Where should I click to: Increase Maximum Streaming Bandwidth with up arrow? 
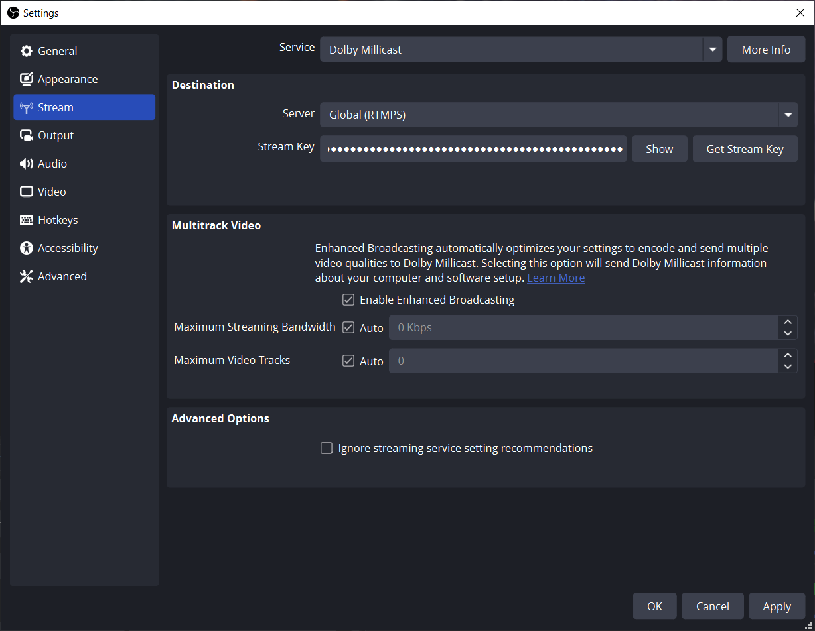pos(788,321)
